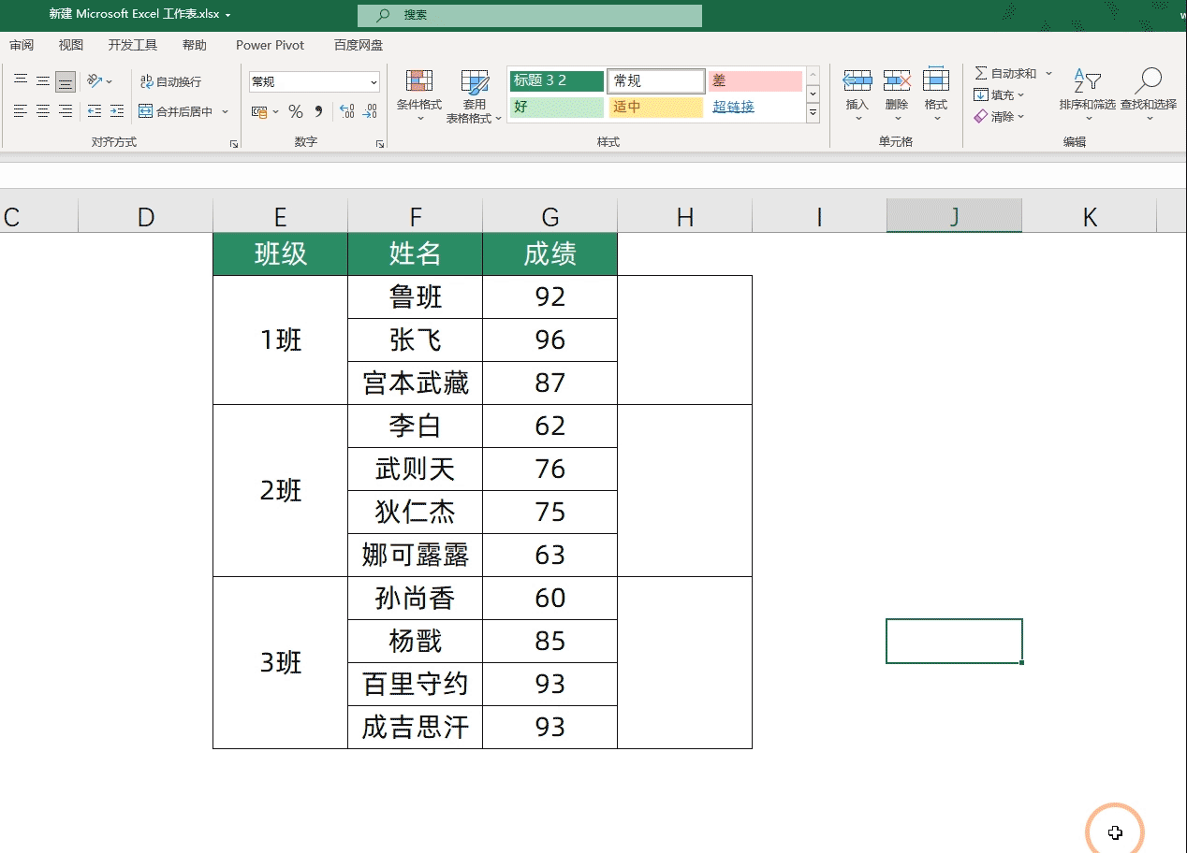Image resolution: width=1187 pixels, height=853 pixels.
Task: Click the 自动换行 (Wrap Text) icon
Action: click(x=148, y=82)
